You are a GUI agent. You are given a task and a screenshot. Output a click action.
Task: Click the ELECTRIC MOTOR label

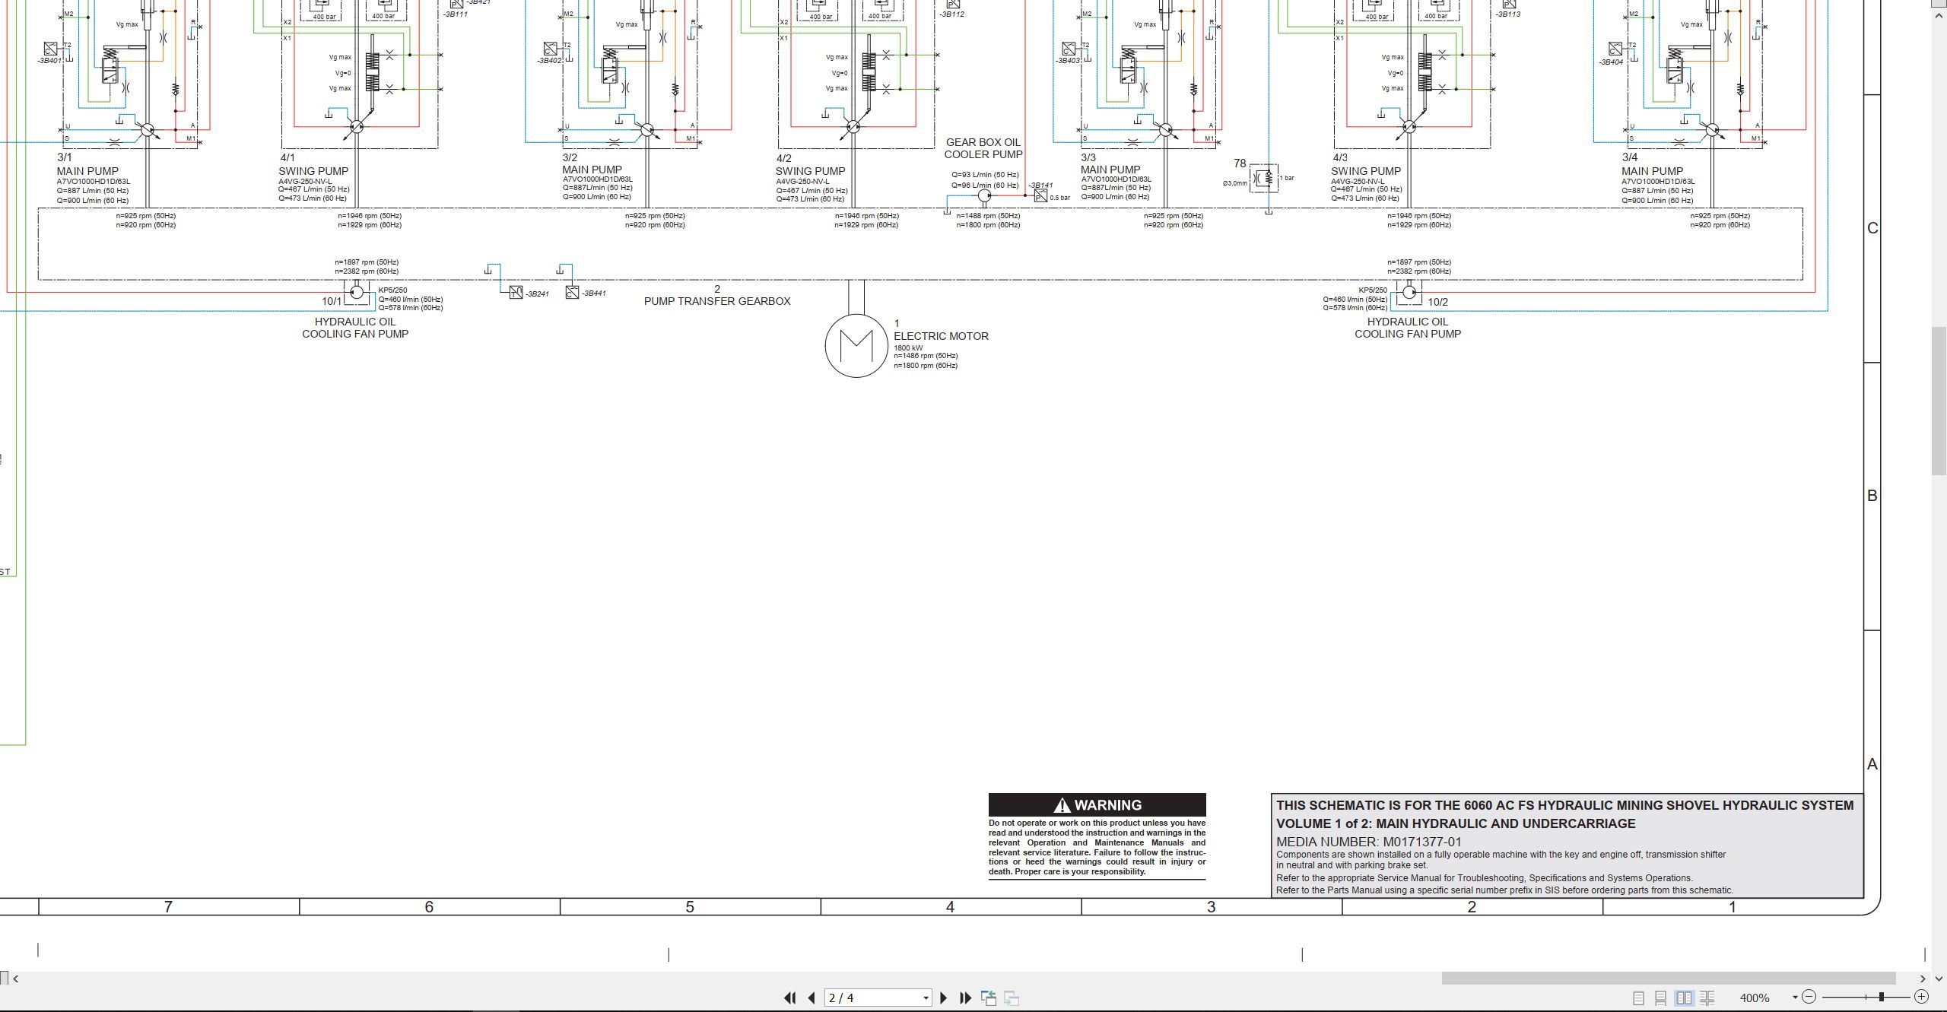(x=941, y=336)
